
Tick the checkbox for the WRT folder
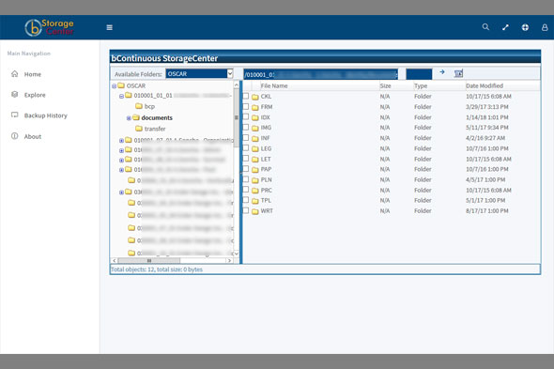(x=246, y=210)
